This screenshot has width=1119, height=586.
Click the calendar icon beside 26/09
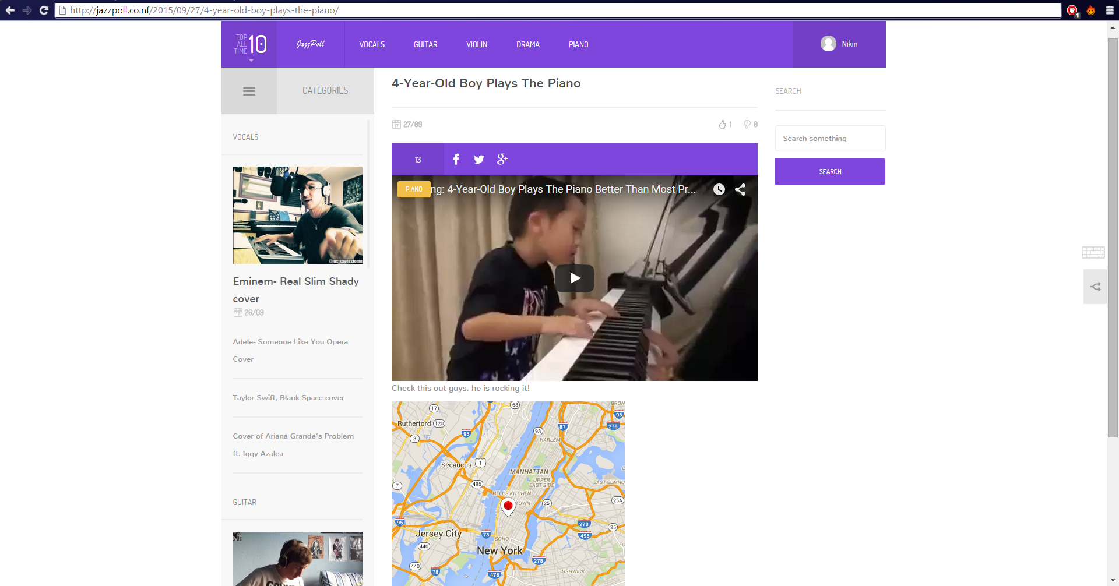238,312
